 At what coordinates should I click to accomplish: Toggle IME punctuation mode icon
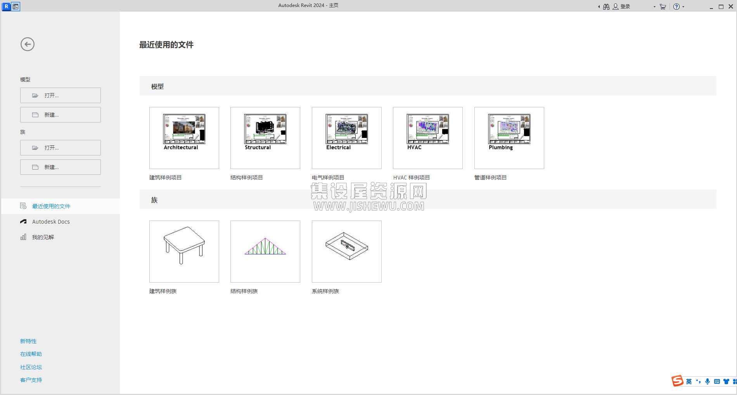[698, 381]
